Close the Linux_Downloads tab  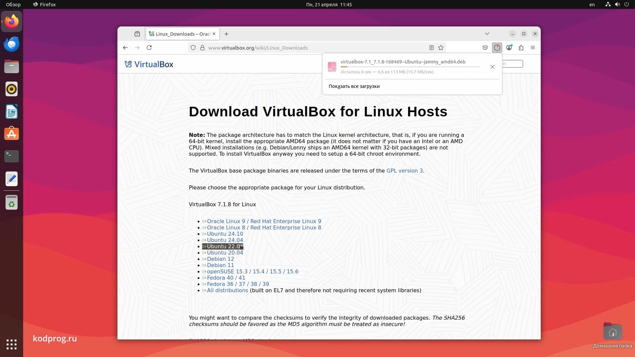point(214,34)
